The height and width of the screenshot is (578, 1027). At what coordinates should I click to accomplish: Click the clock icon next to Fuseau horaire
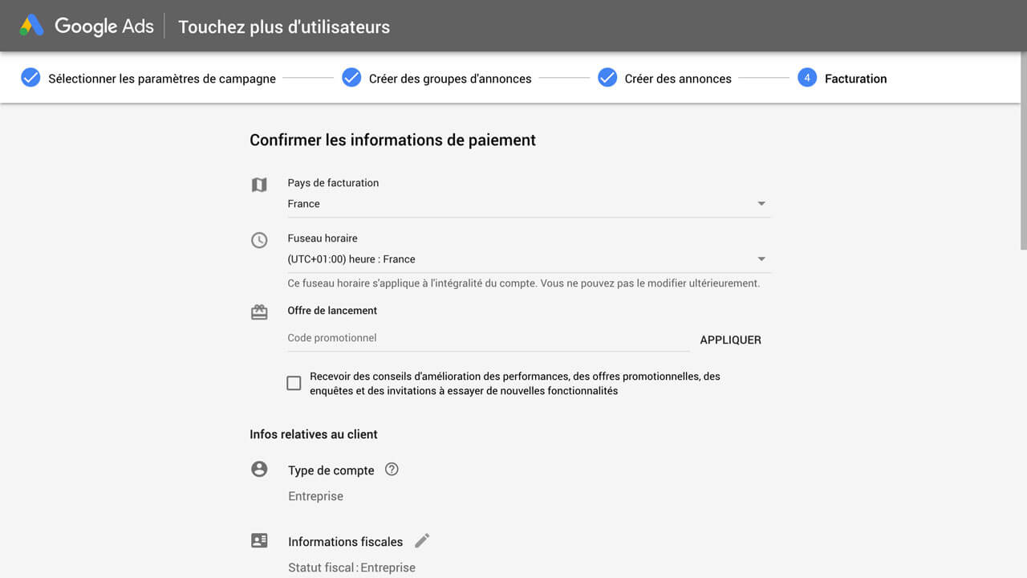pyautogui.click(x=259, y=240)
